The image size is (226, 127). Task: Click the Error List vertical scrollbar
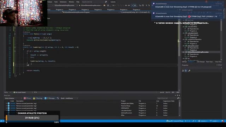coord(179,108)
